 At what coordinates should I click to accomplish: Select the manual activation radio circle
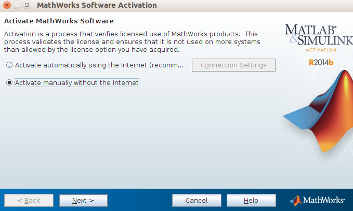coord(9,82)
